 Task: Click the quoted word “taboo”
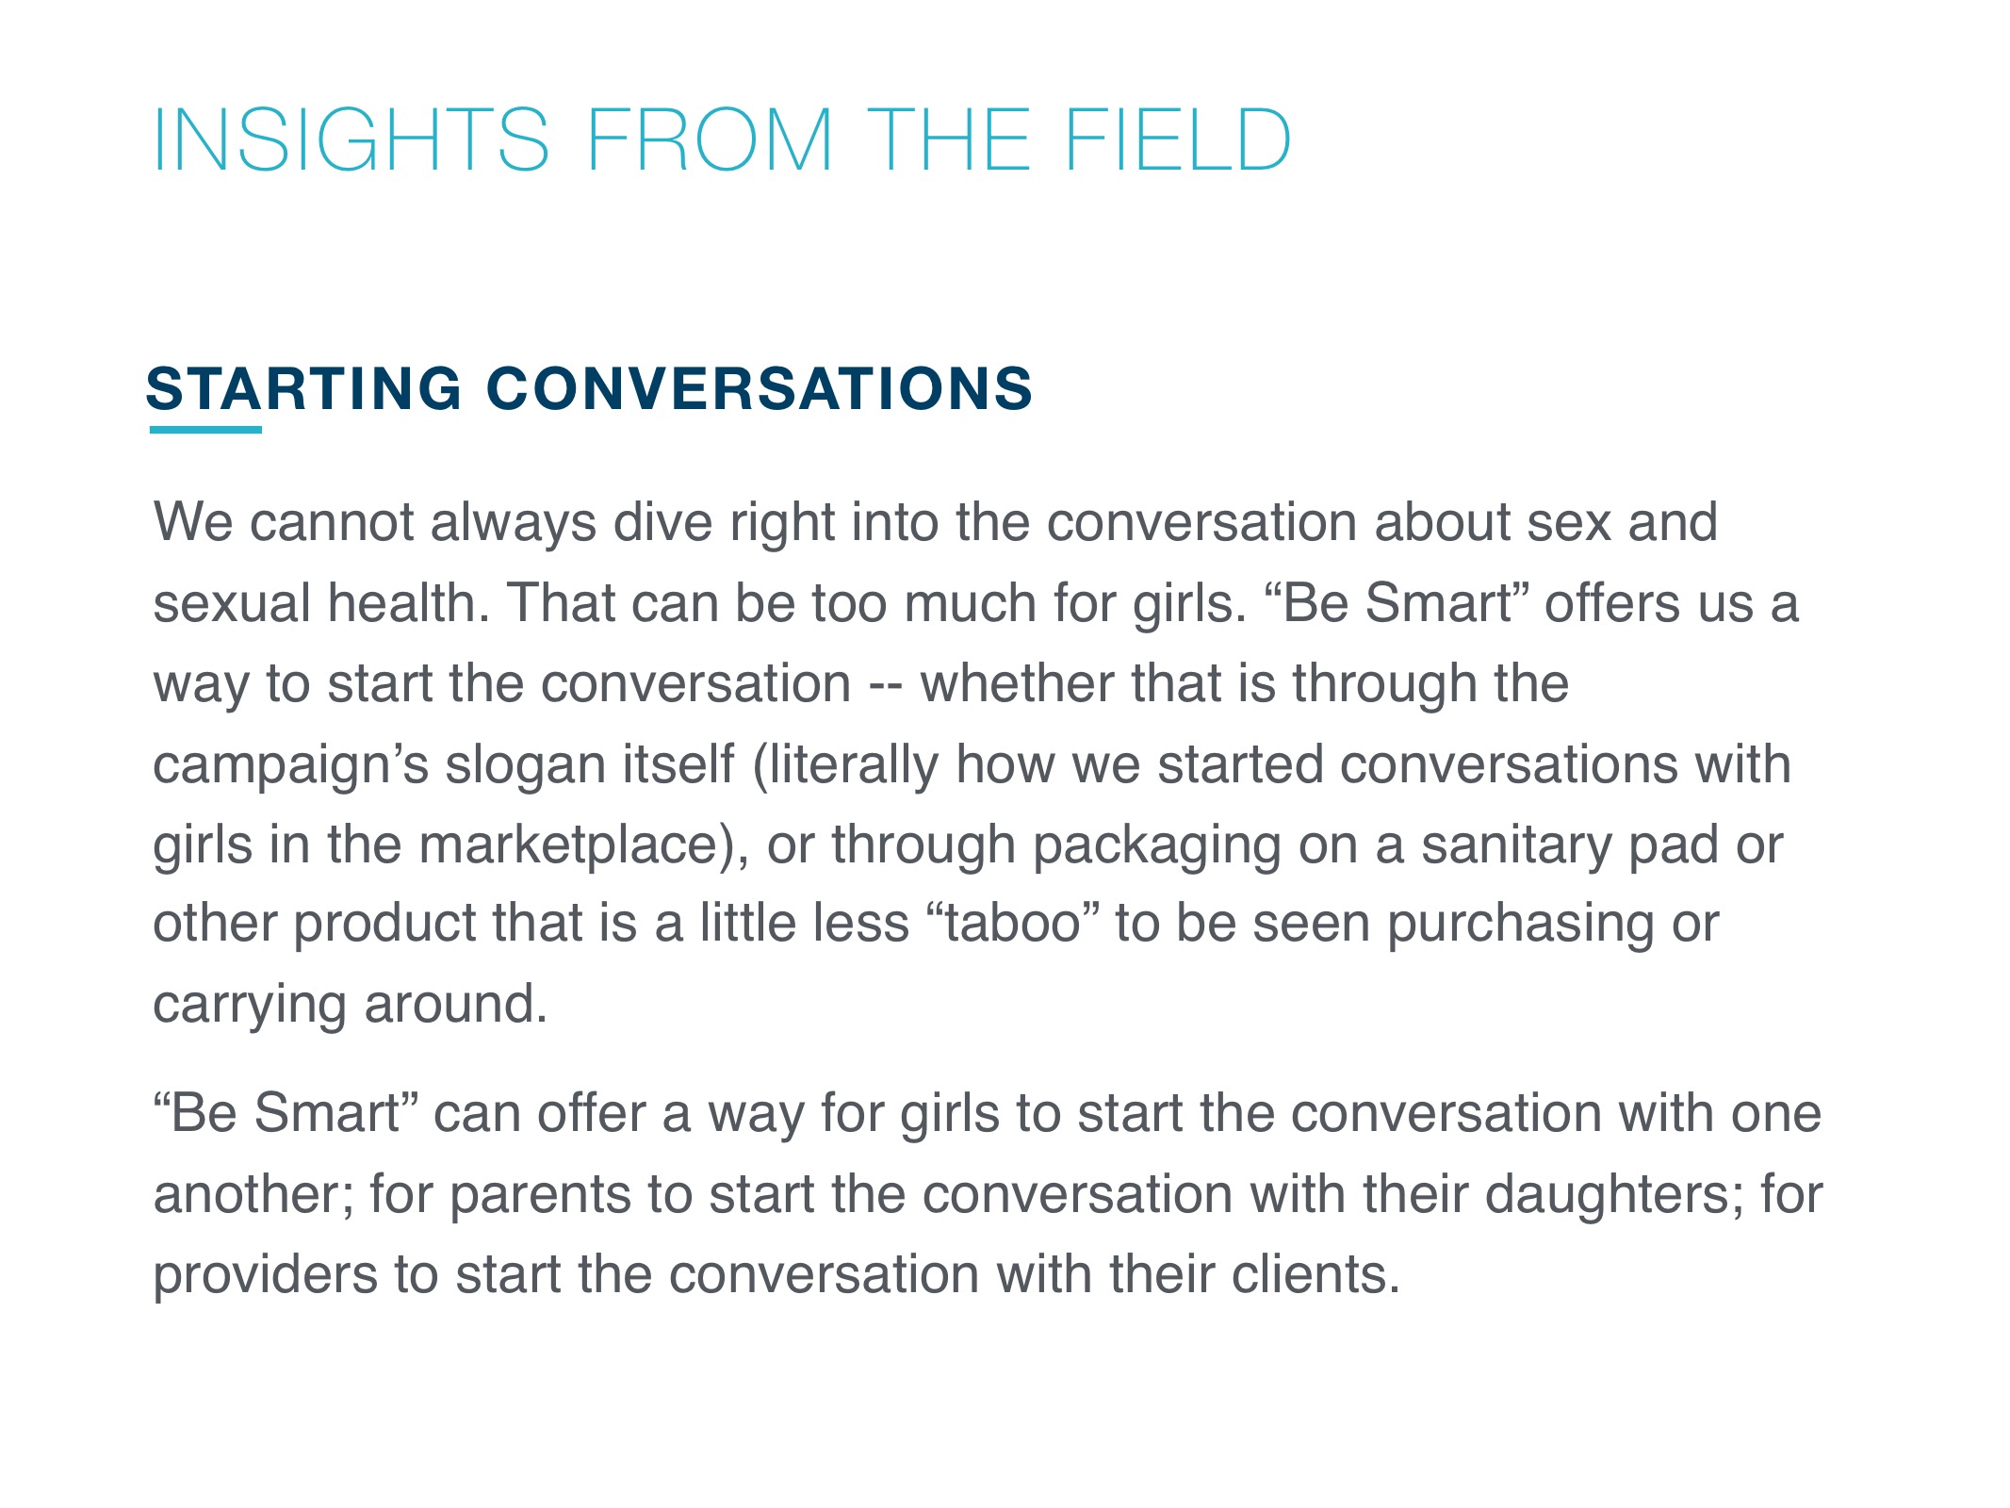click(1013, 924)
